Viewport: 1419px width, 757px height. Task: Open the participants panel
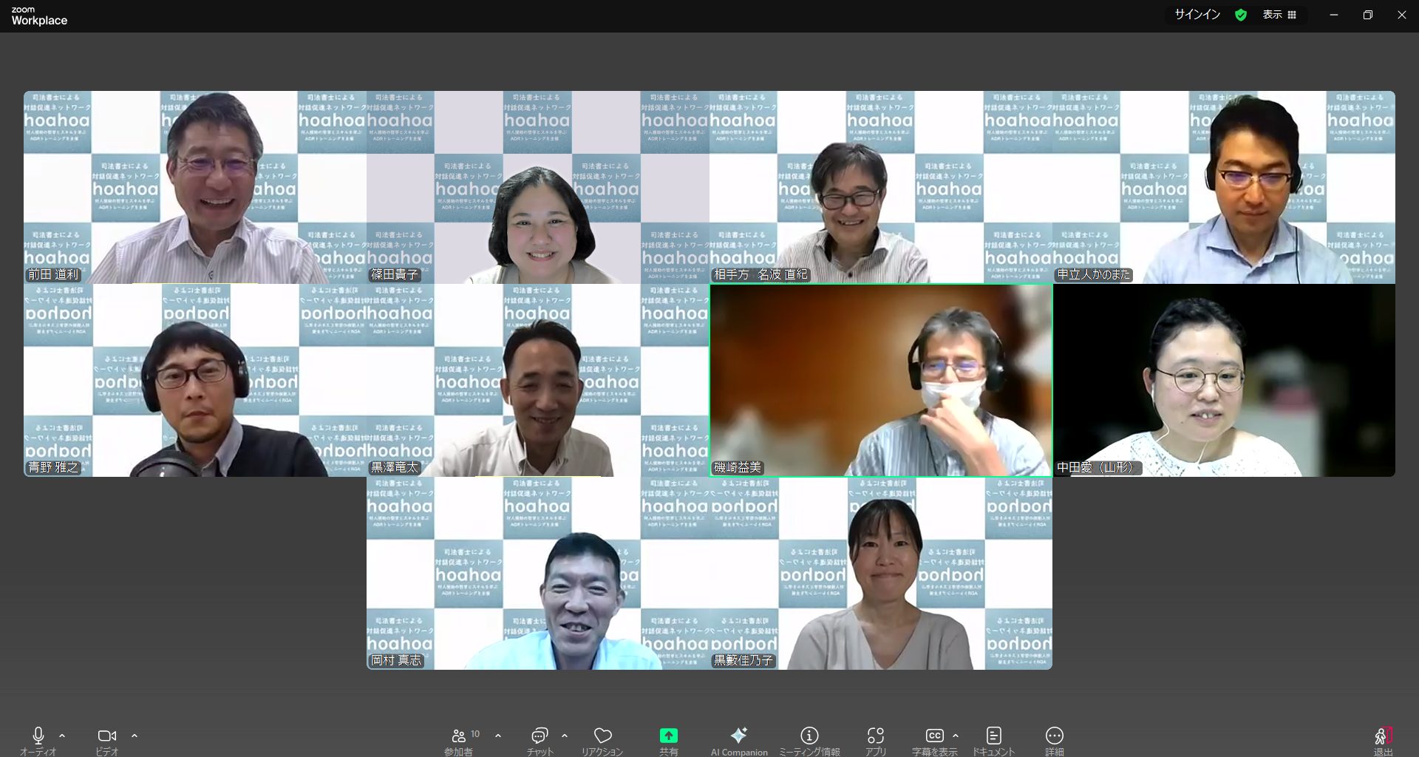(x=459, y=736)
